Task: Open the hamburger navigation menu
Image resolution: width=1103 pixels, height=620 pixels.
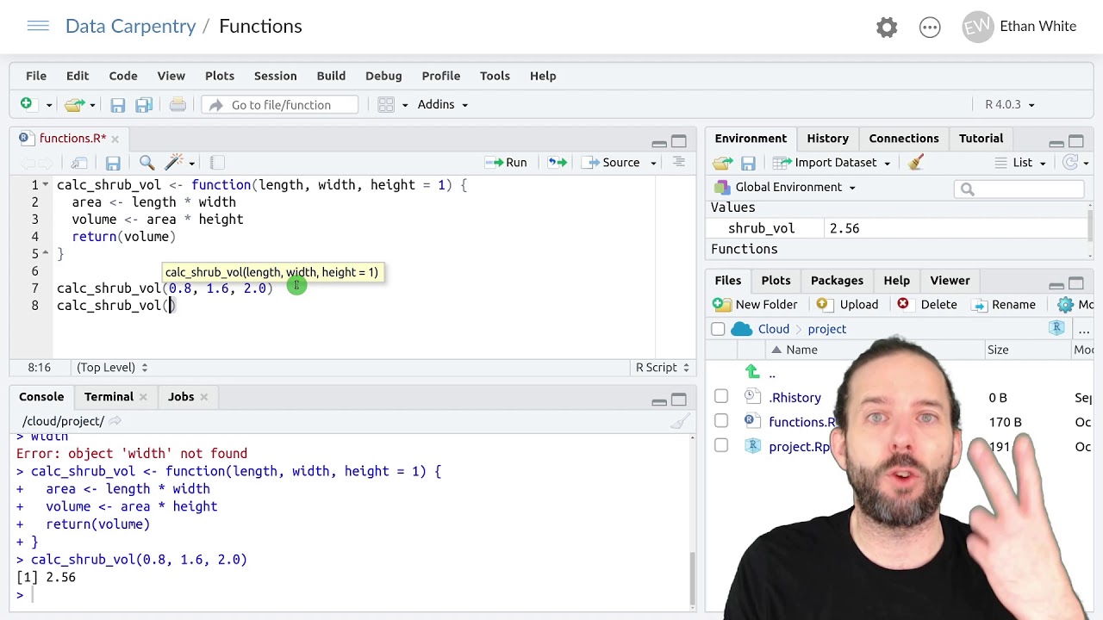Action: point(38,26)
